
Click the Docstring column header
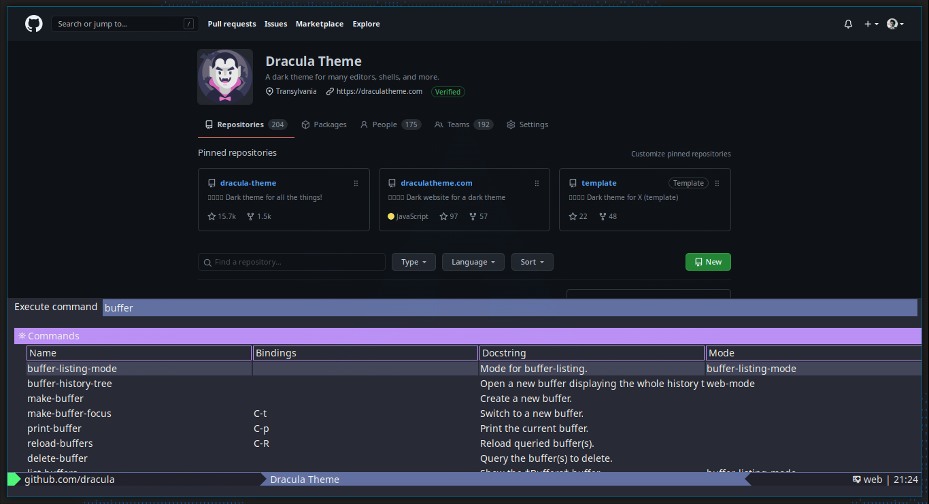pos(592,353)
